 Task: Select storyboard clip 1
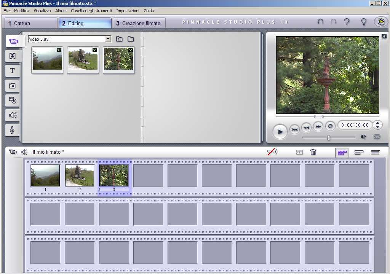(x=45, y=175)
